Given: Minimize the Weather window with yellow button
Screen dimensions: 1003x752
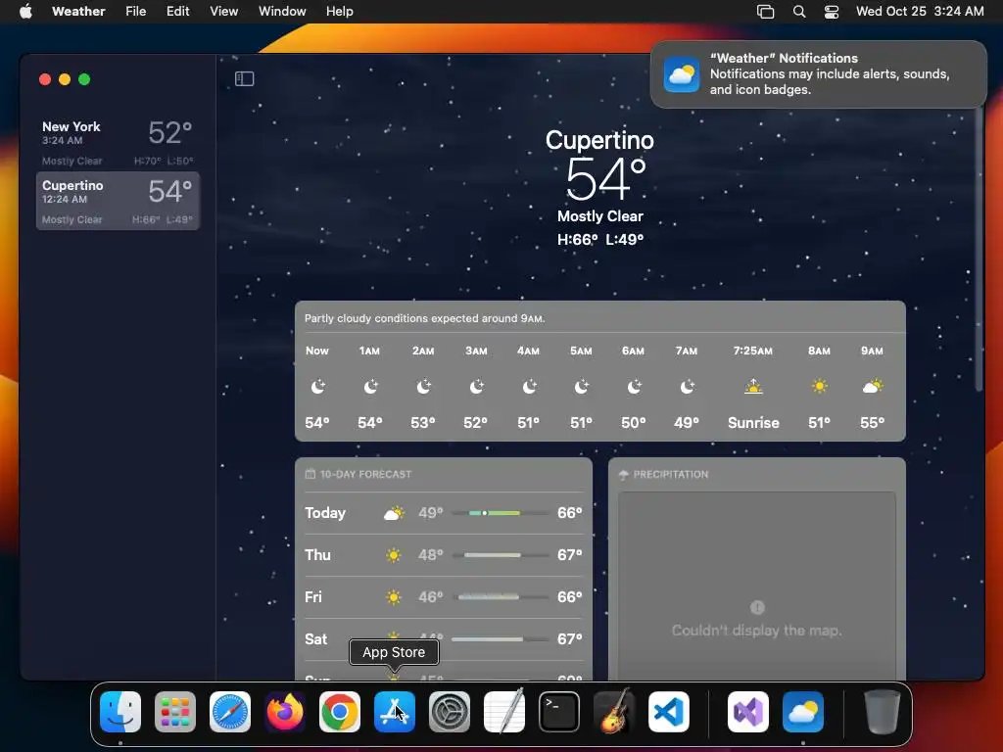Looking at the screenshot, I should point(65,79).
